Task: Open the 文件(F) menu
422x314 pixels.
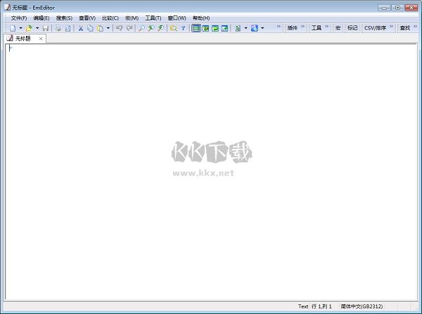Action: 19,18
